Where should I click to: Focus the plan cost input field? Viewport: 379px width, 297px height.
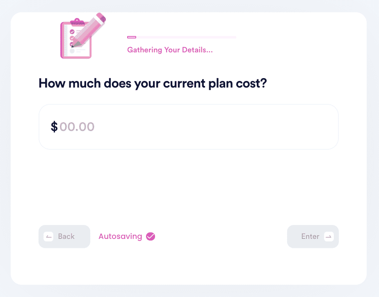coord(189,127)
